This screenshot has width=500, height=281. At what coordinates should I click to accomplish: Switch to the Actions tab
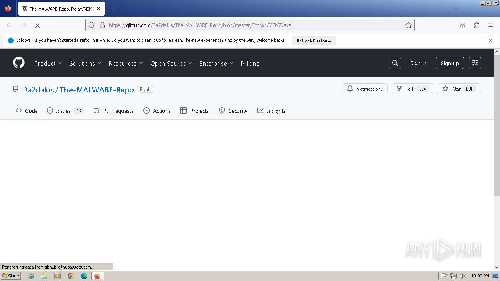157,111
